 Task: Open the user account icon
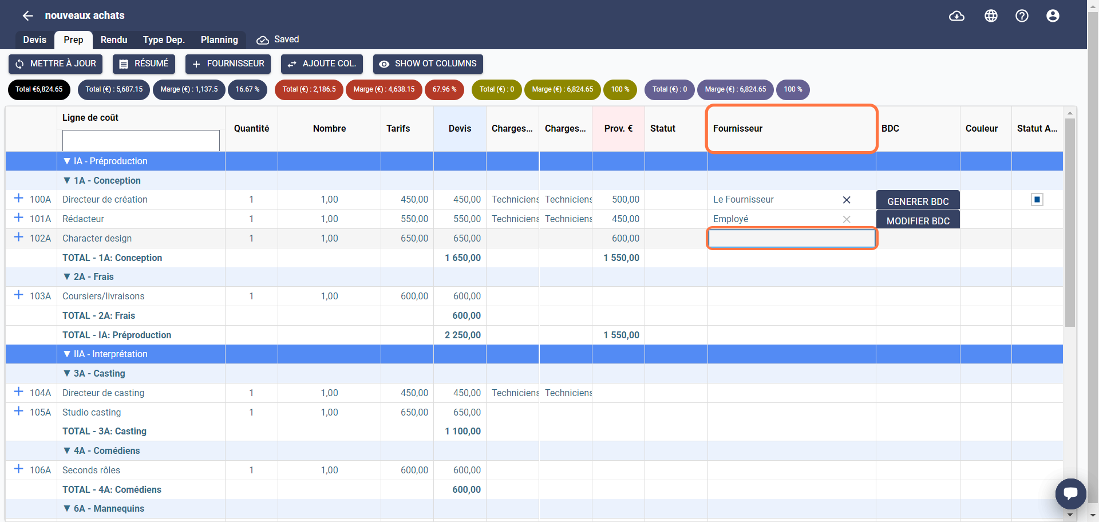(1053, 16)
